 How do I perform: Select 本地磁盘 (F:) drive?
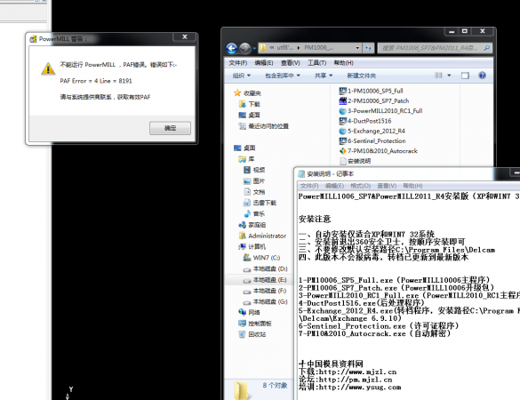tap(265, 291)
